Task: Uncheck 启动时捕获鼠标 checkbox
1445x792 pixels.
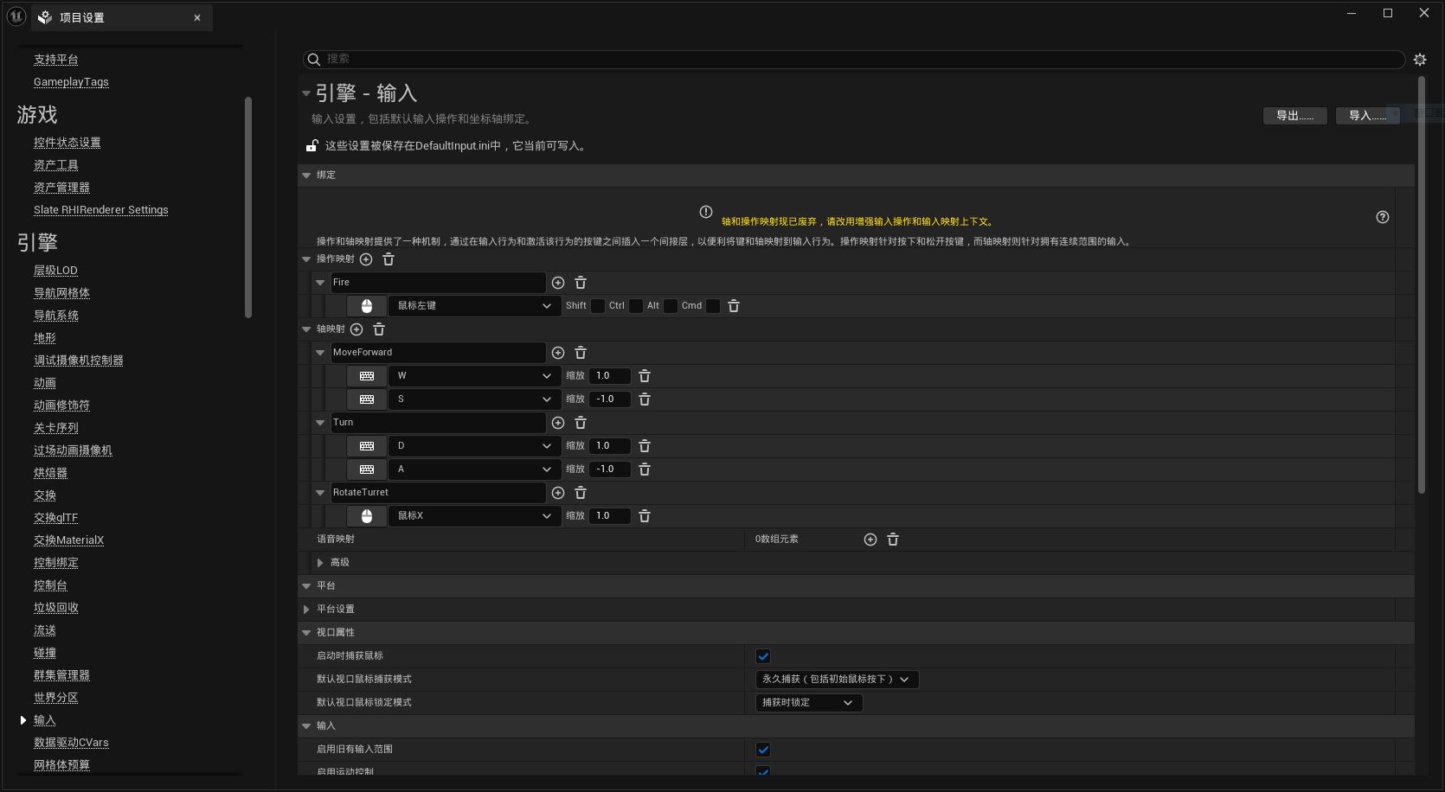Action: (763, 656)
